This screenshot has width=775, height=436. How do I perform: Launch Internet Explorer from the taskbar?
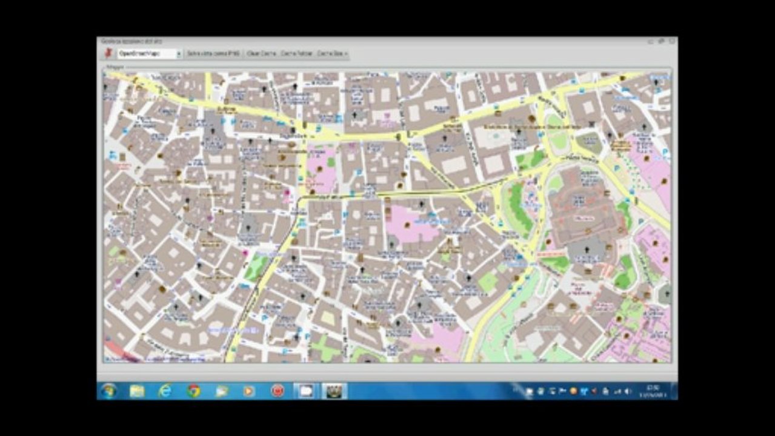click(x=165, y=391)
